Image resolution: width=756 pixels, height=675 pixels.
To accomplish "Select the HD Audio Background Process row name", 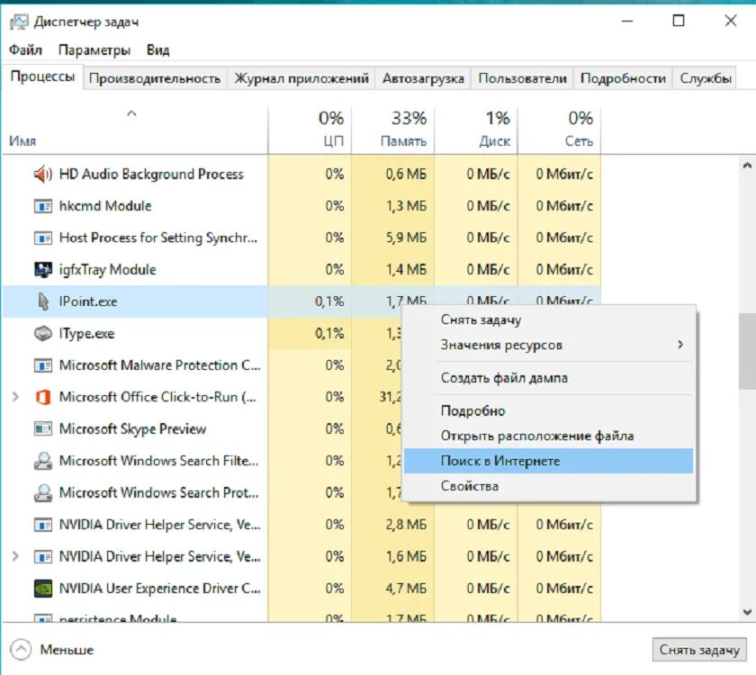I will click(151, 174).
